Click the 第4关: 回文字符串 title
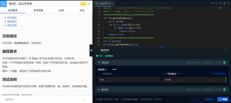The height and width of the screenshot is (103, 231). coord(21,4)
